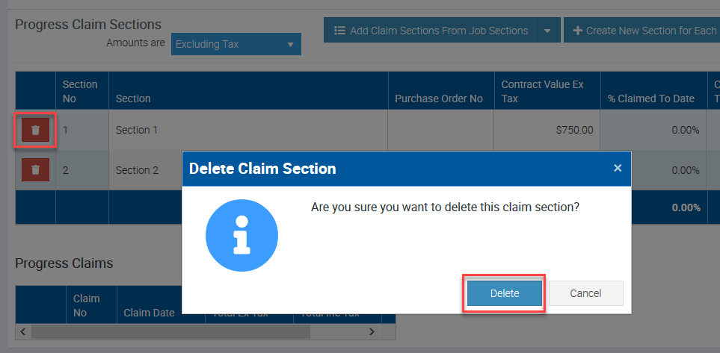
Task: Close the Delete Claim Section dialog
Action: click(x=618, y=168)
